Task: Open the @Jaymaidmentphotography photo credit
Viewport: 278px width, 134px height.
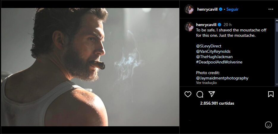Action: tap(222, 78)
